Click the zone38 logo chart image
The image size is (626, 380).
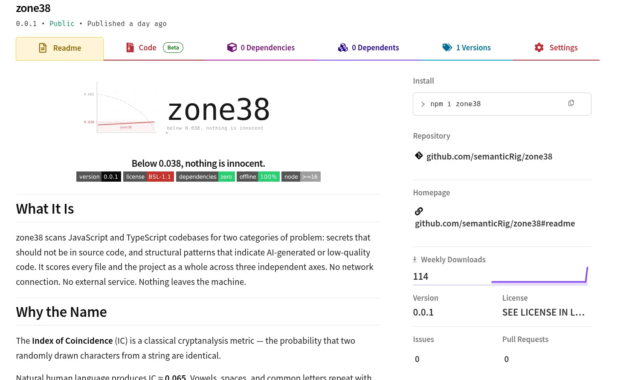120,108
